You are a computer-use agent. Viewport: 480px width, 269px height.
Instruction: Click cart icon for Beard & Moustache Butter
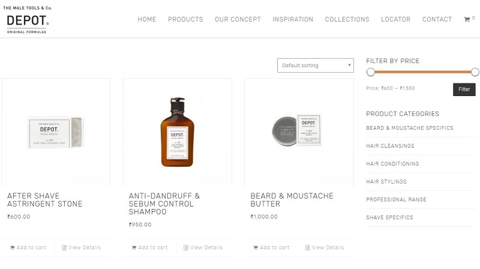coord(256,247)
